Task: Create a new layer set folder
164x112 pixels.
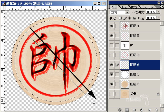Action: (134, 110)
